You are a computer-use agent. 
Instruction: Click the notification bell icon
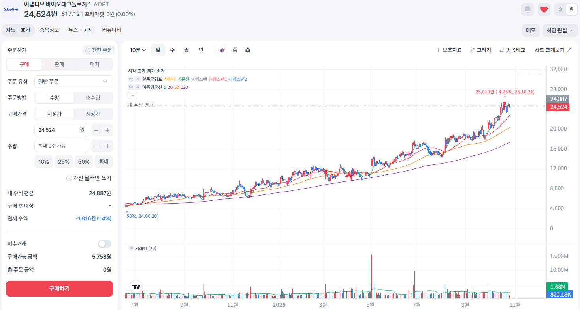(527, 9)
